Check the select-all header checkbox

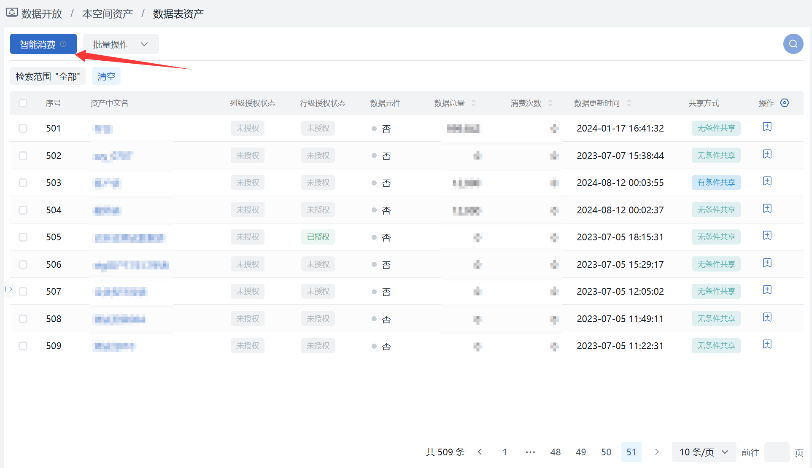[23, 103]
